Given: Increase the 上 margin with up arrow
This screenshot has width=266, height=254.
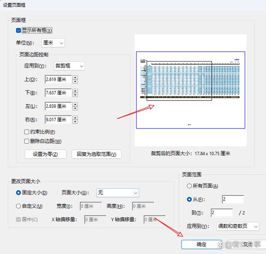Looking at the screenshot, I should click(x=75, y=77).
